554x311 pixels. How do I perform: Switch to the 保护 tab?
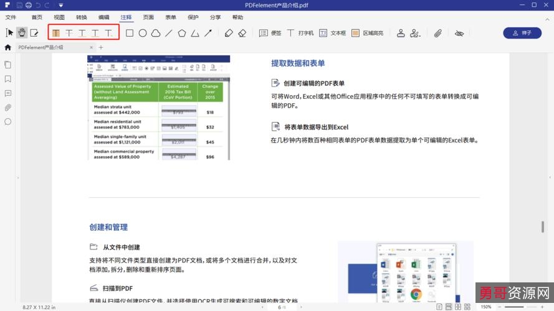pyautogui.click(x=193, y=17)
